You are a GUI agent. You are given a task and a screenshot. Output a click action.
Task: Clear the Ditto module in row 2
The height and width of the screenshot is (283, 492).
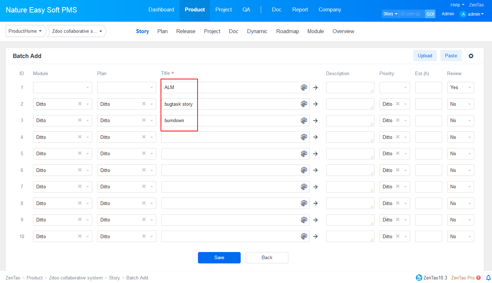[80, 104]
